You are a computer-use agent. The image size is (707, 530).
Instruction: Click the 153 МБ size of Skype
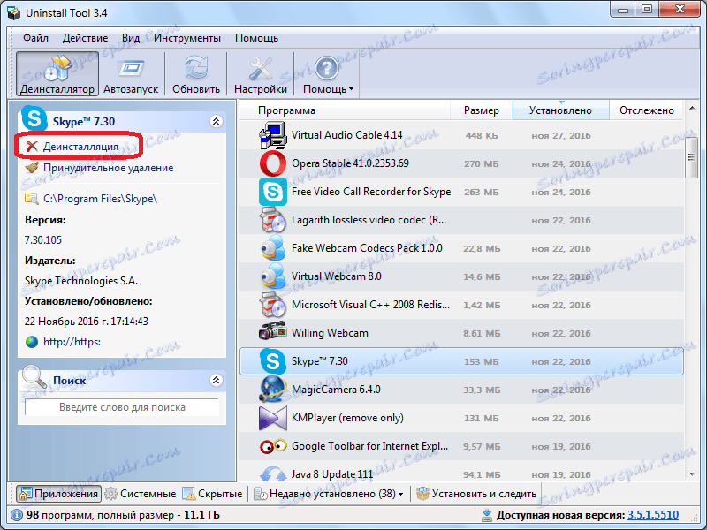point(482,361)
